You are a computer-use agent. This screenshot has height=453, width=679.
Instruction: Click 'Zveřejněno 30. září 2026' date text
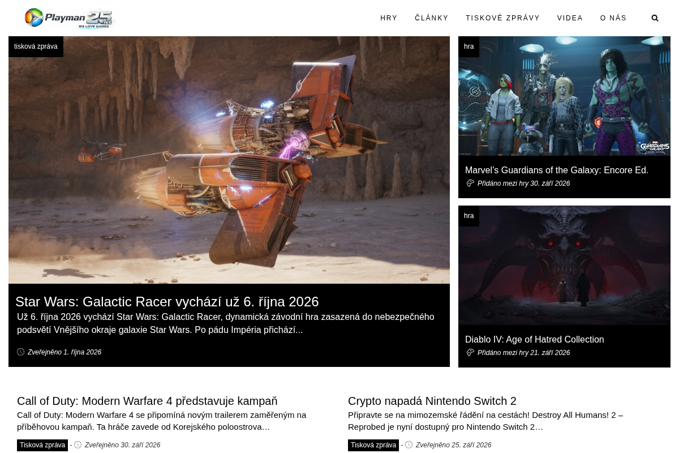coord(122,445)
